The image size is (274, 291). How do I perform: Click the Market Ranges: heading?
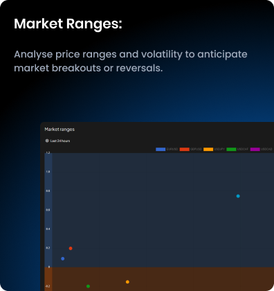pos(68,24)
